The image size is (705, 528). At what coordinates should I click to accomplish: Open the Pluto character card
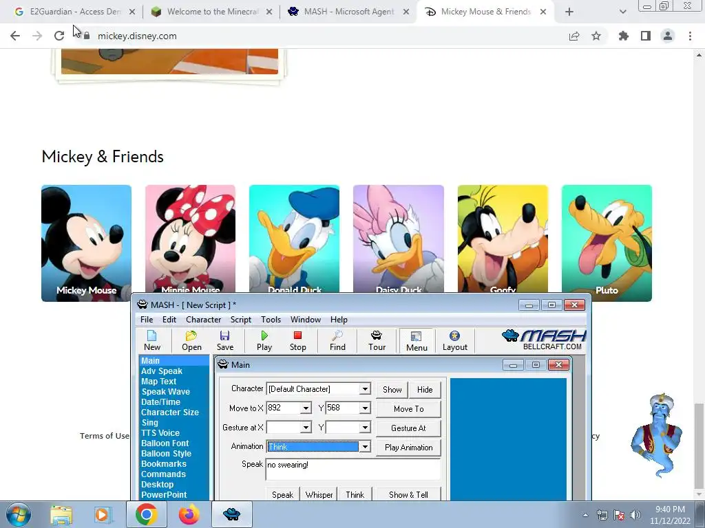pos(607,243)
